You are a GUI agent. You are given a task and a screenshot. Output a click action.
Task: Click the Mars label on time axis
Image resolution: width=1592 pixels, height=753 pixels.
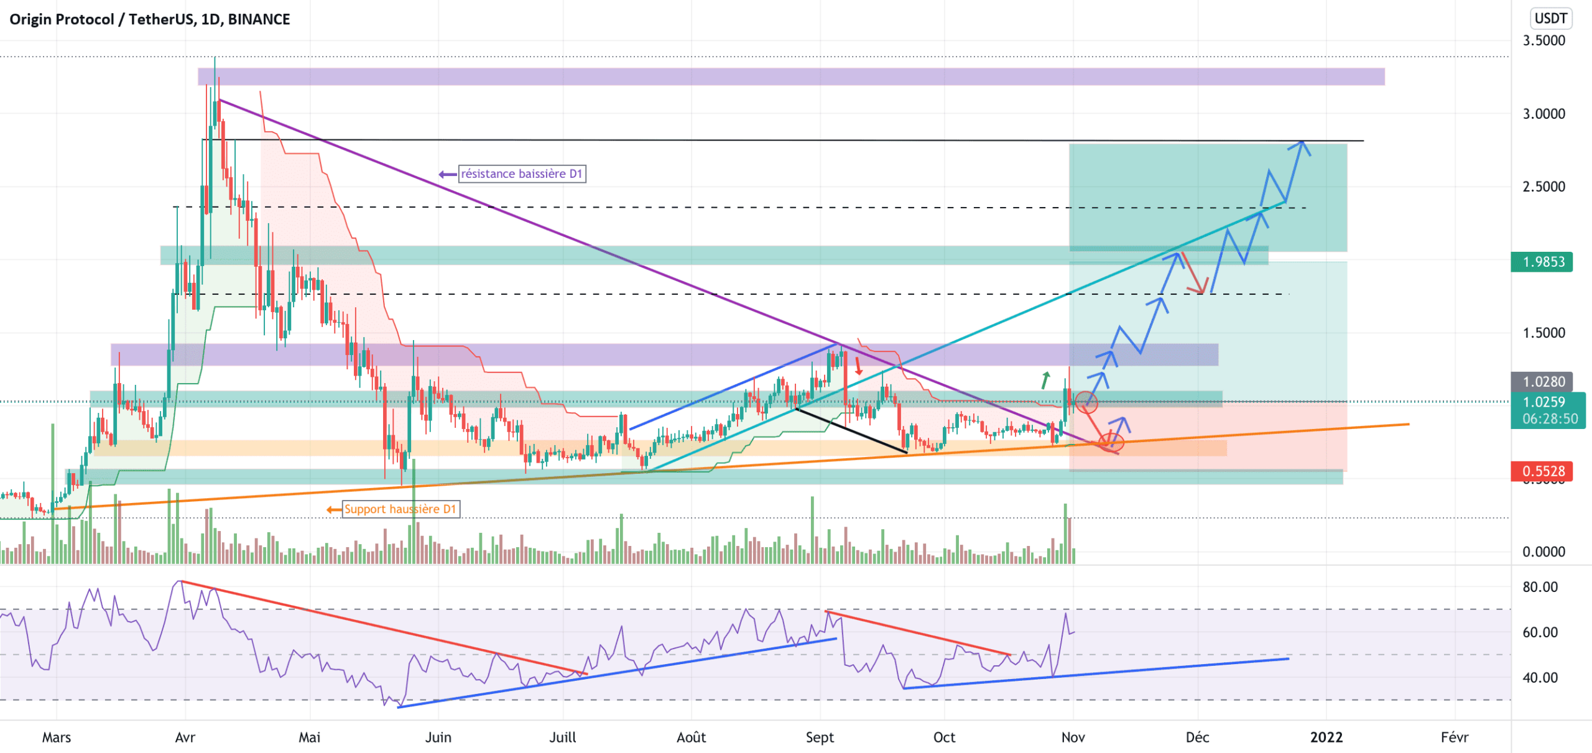click(x=57, y=737)
